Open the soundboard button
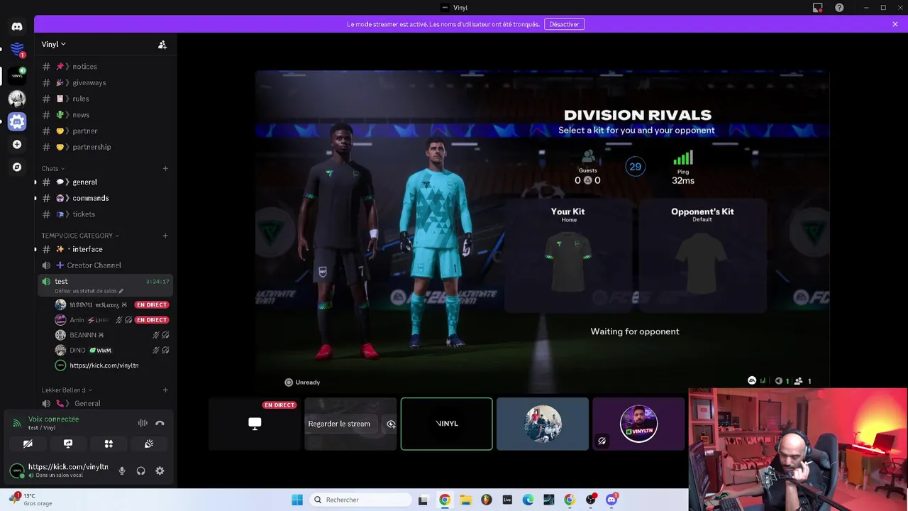This screenshot has width=908, height=511. tap(149, 444)
